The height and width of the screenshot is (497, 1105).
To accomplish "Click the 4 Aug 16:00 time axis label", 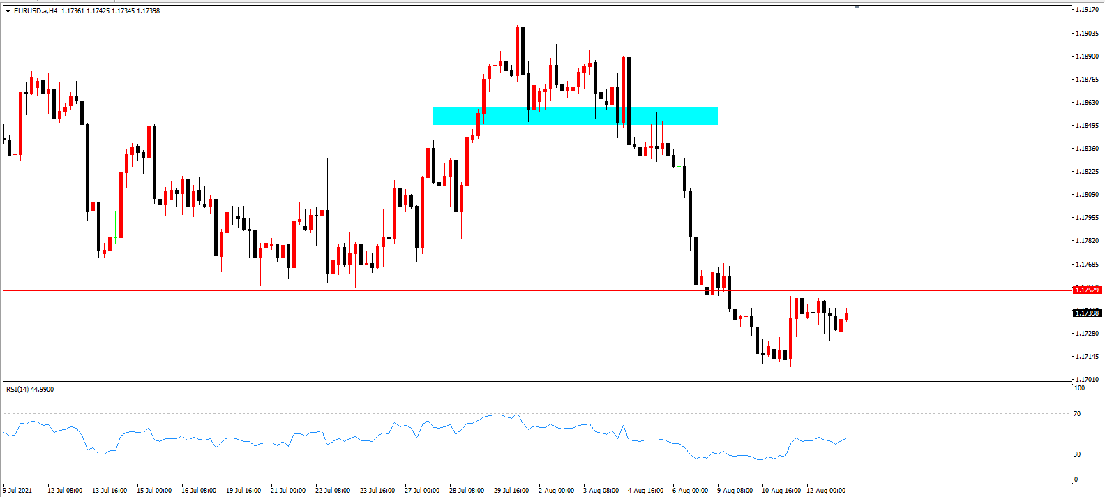I will coord(645,490).
